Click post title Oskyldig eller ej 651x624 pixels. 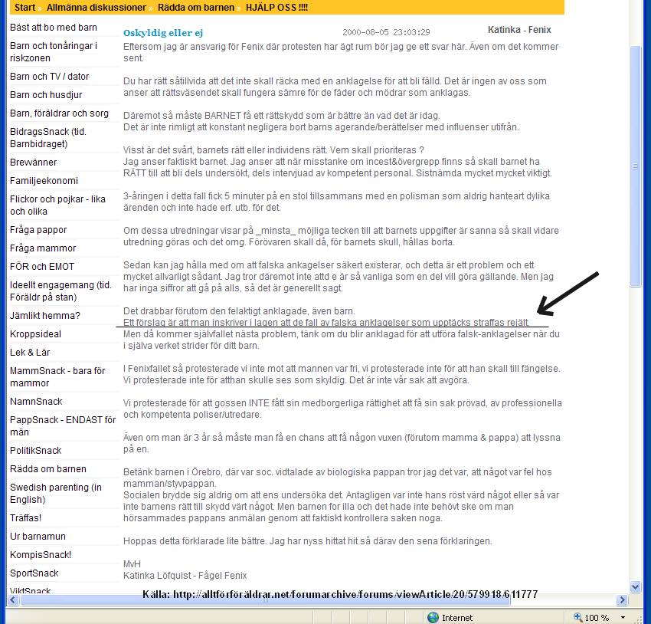[163, 33]
